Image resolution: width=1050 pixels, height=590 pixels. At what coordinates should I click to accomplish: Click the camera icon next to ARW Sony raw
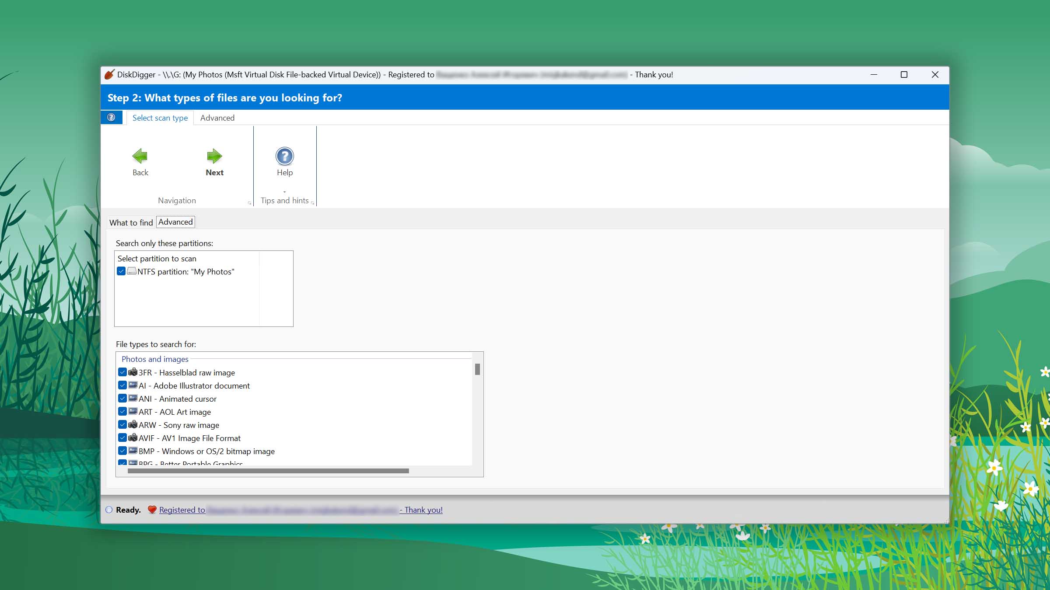pos(133,425)
